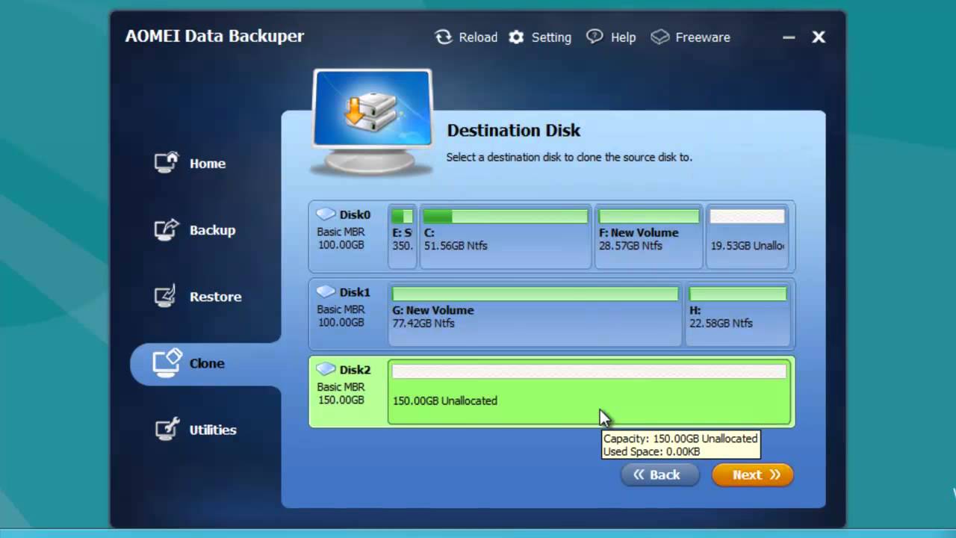Select the C: 51.56GB Ntfs partition
The height and width of the screenshot is (538, 956).
505,237
